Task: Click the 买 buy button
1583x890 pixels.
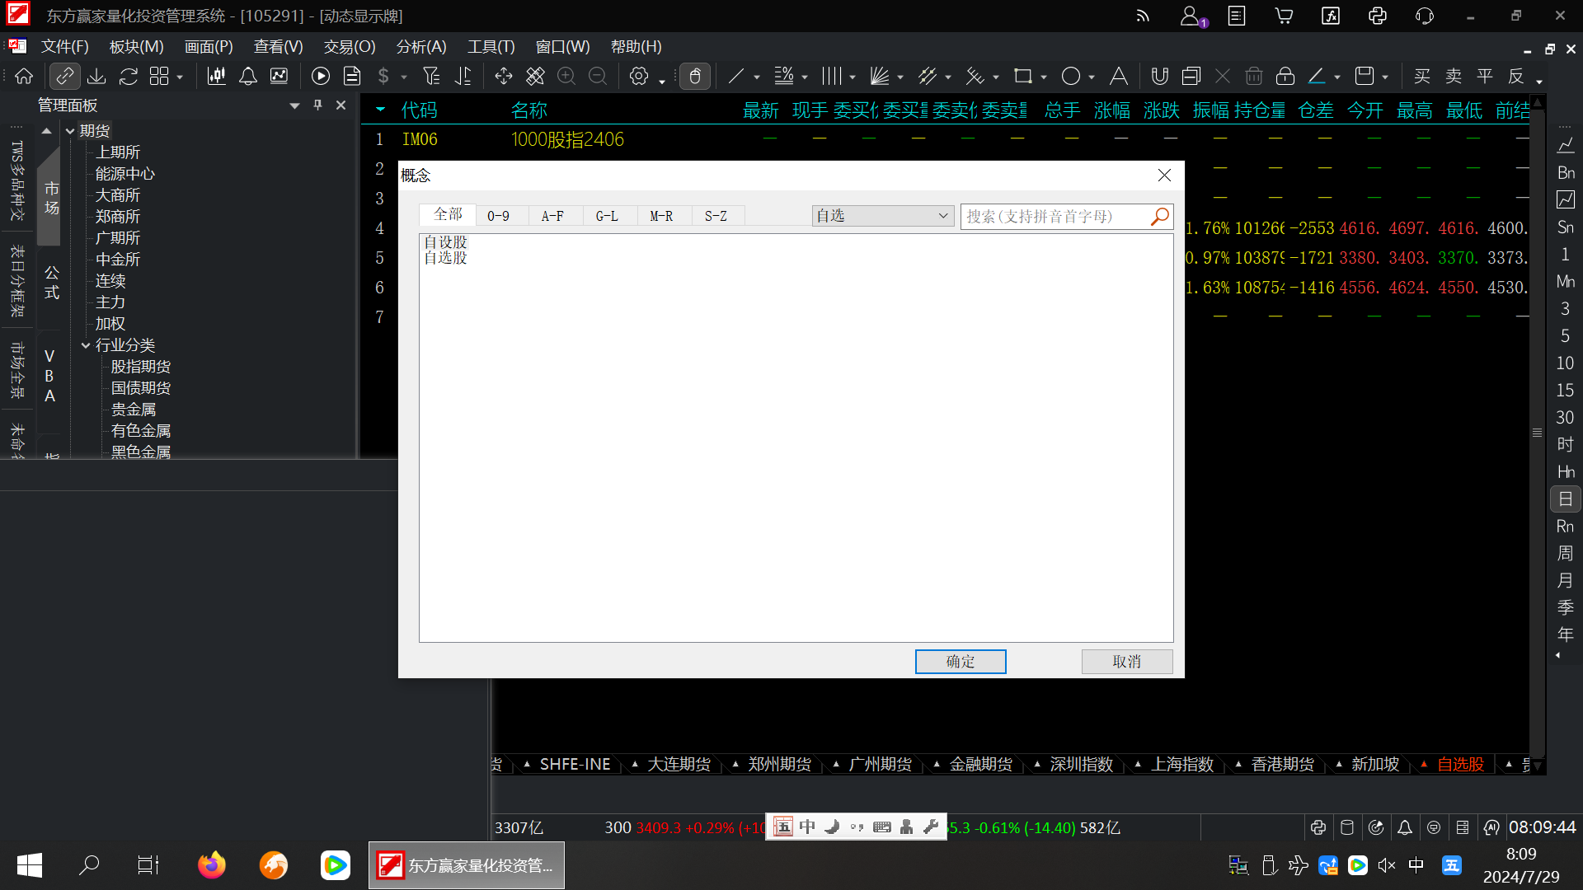Action: click(x=1422, y=77)
